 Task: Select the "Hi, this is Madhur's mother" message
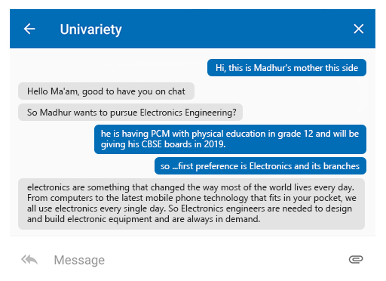286,68
